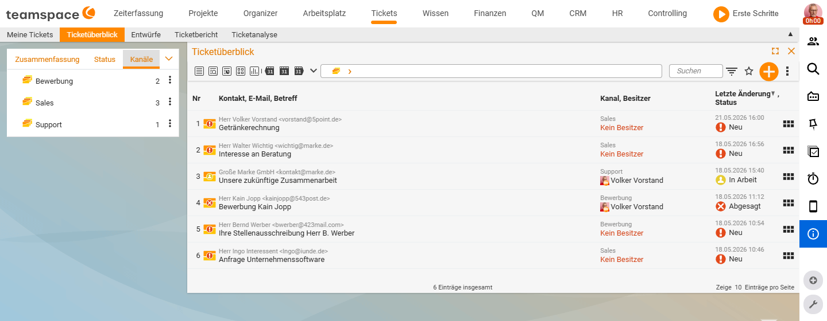The height and width of the screenshot is (321, 827).
Task: Open the Bewerbung channel options menu
Action: point(170,81)
